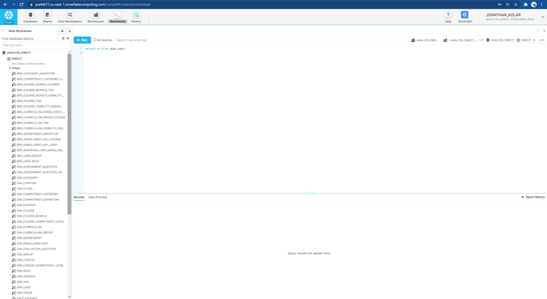This screenshot has height=299, width=547.
Task: Click JONATHAN_KOLAR user name
Action: pos(504,15)
